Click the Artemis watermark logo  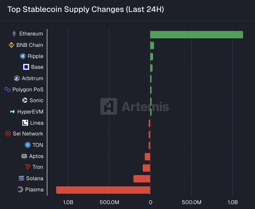point(109,107)
